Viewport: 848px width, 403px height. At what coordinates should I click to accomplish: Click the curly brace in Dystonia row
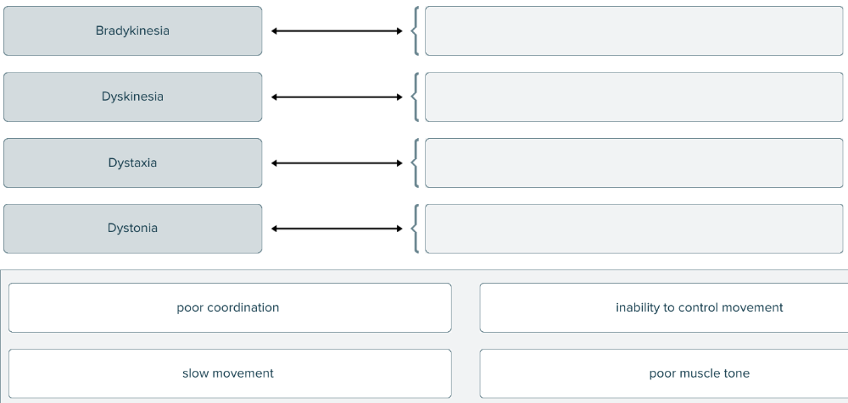pyautogui.click(x=415, y=229)
